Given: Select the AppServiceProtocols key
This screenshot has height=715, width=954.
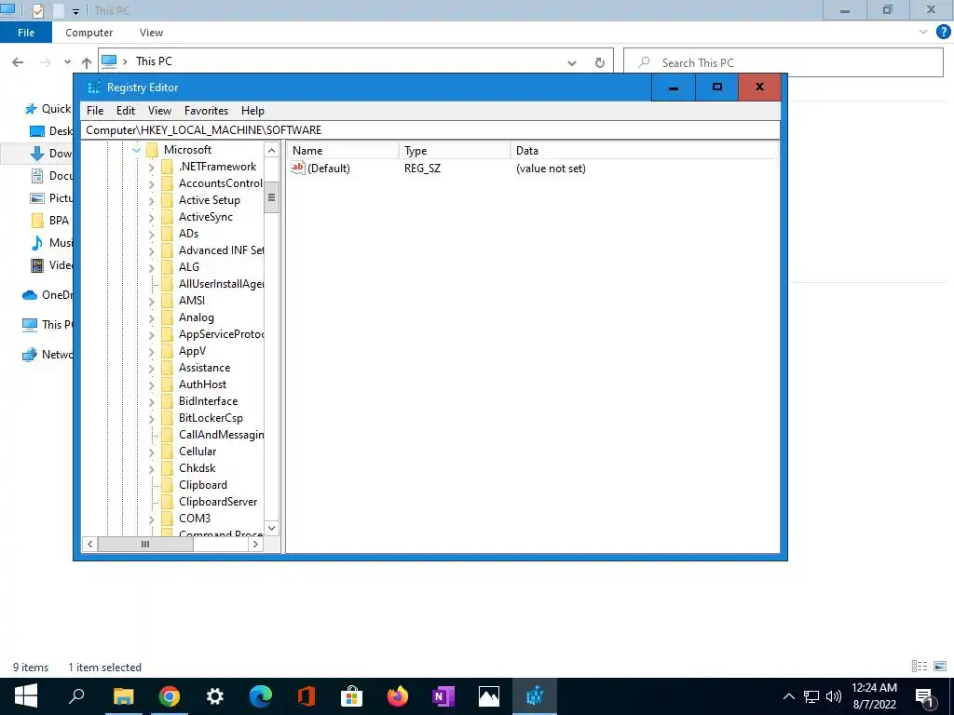Looking at the screenshot, I should (221, 334).
